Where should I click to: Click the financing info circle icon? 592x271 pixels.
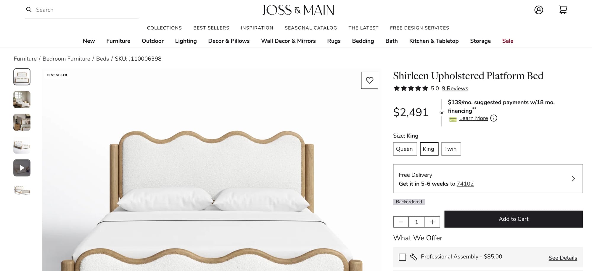494,118
